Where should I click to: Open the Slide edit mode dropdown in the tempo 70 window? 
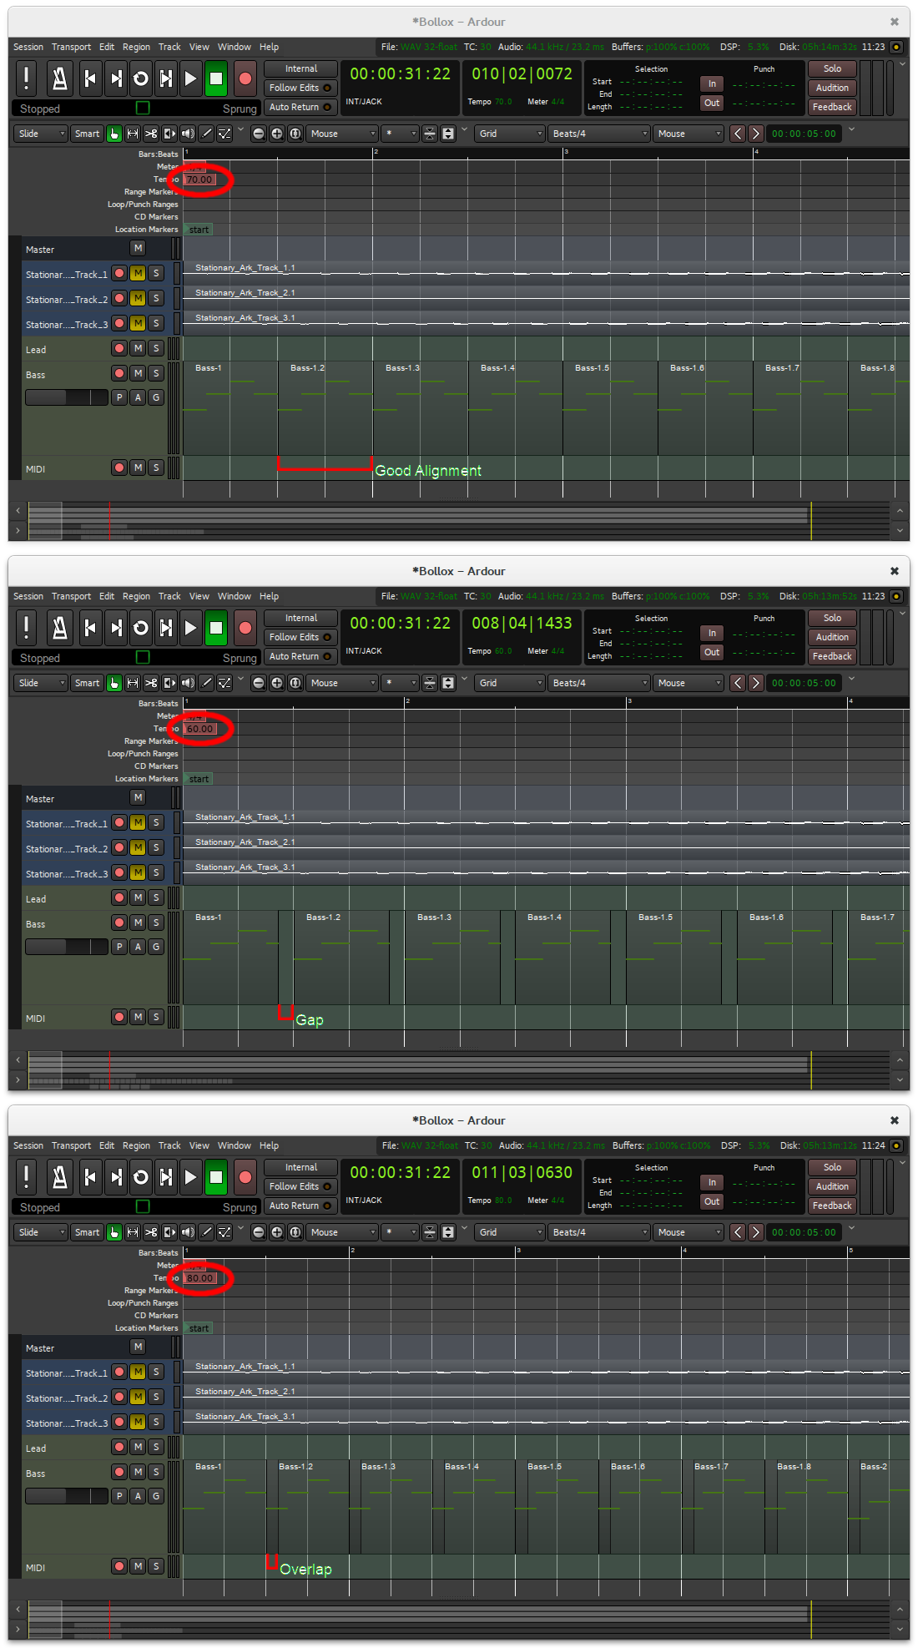point(40,134)
